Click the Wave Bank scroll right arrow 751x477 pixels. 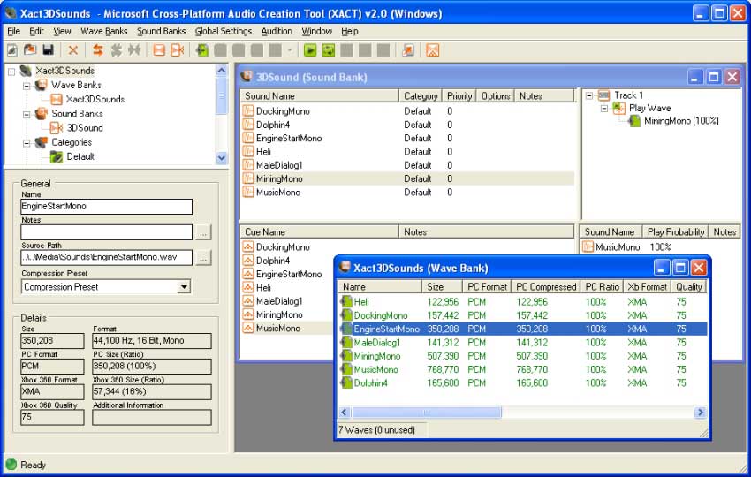(701, 413)
